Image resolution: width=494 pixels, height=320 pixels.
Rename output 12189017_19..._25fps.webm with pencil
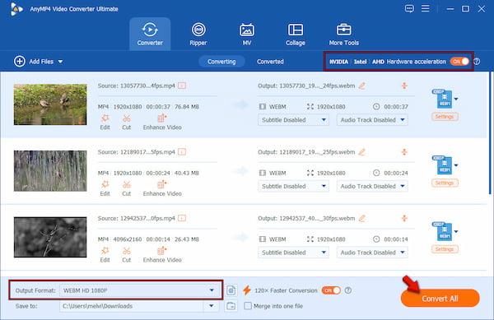coord(362,152)
